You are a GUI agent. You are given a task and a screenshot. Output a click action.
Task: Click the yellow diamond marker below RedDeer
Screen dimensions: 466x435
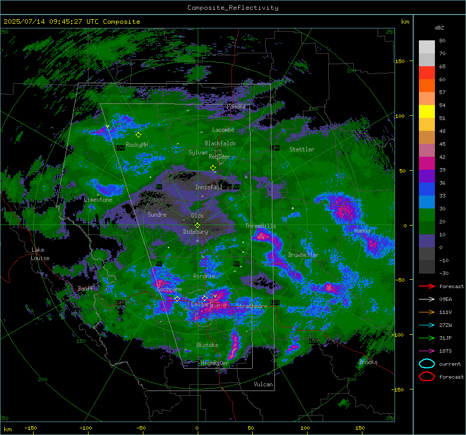pos(213,168)
